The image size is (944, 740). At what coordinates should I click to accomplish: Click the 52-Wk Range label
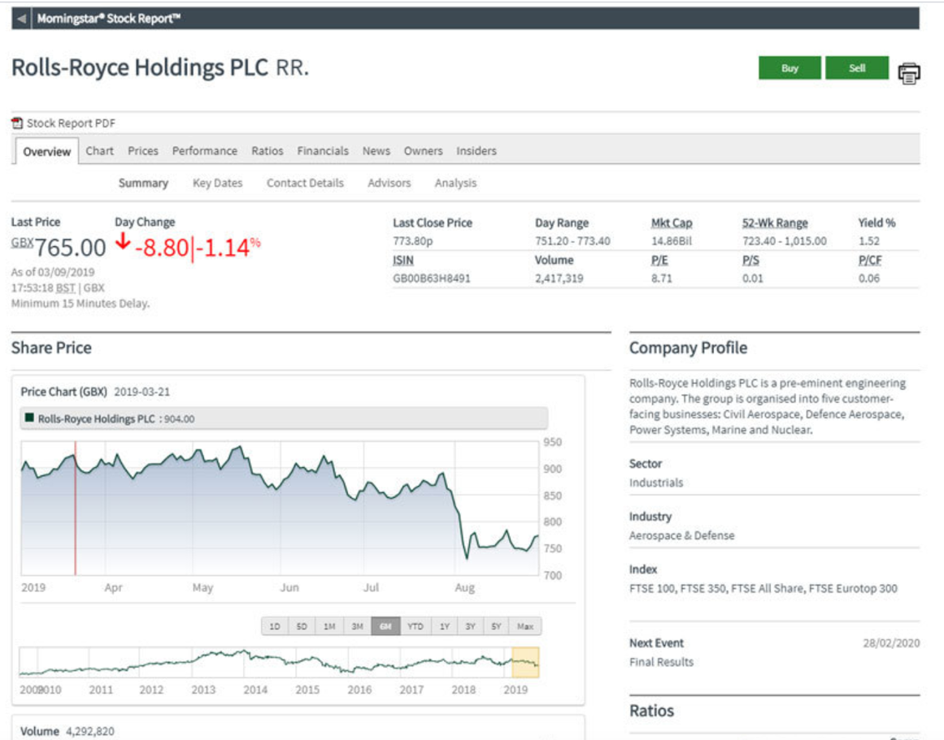click(x=775, y=223)
